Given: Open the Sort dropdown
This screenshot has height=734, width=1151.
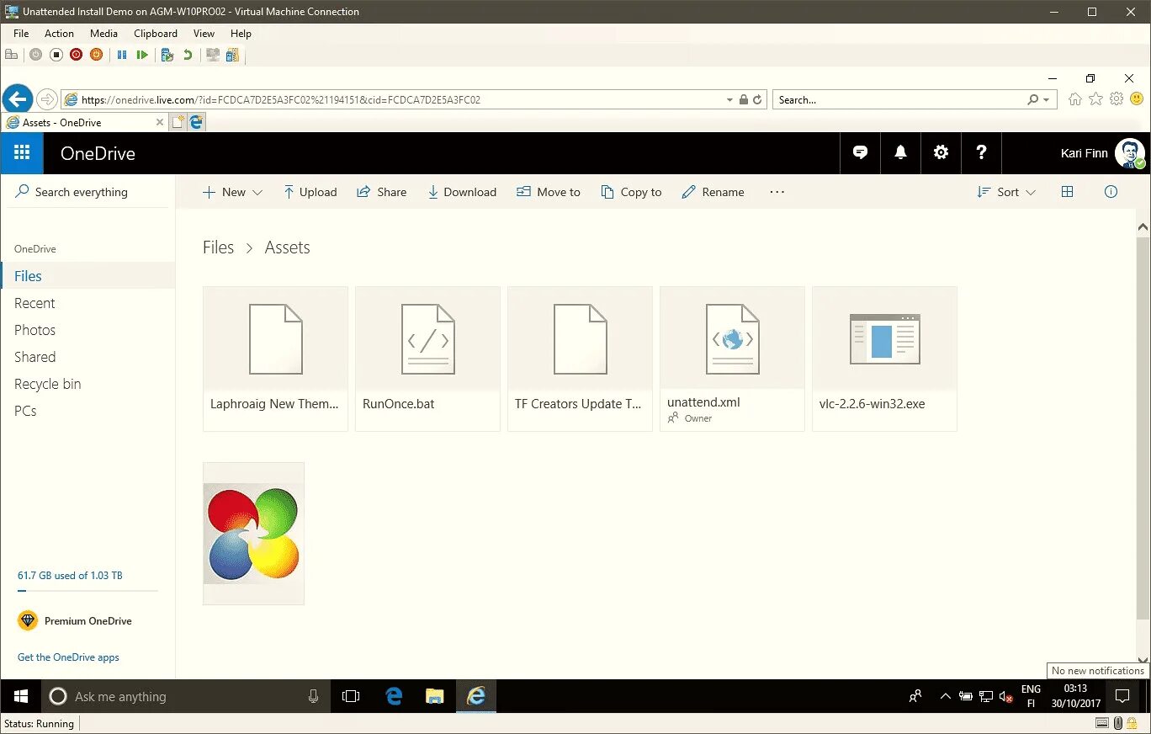Looking at the screenshot, I should pyautogui.click(x=1005, y=192).
